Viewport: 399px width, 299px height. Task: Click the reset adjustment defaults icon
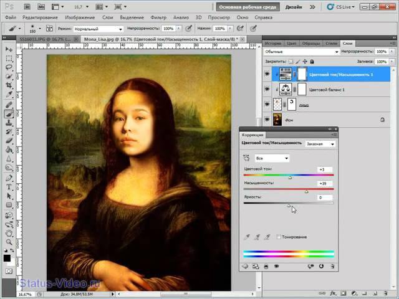[321, 266]
